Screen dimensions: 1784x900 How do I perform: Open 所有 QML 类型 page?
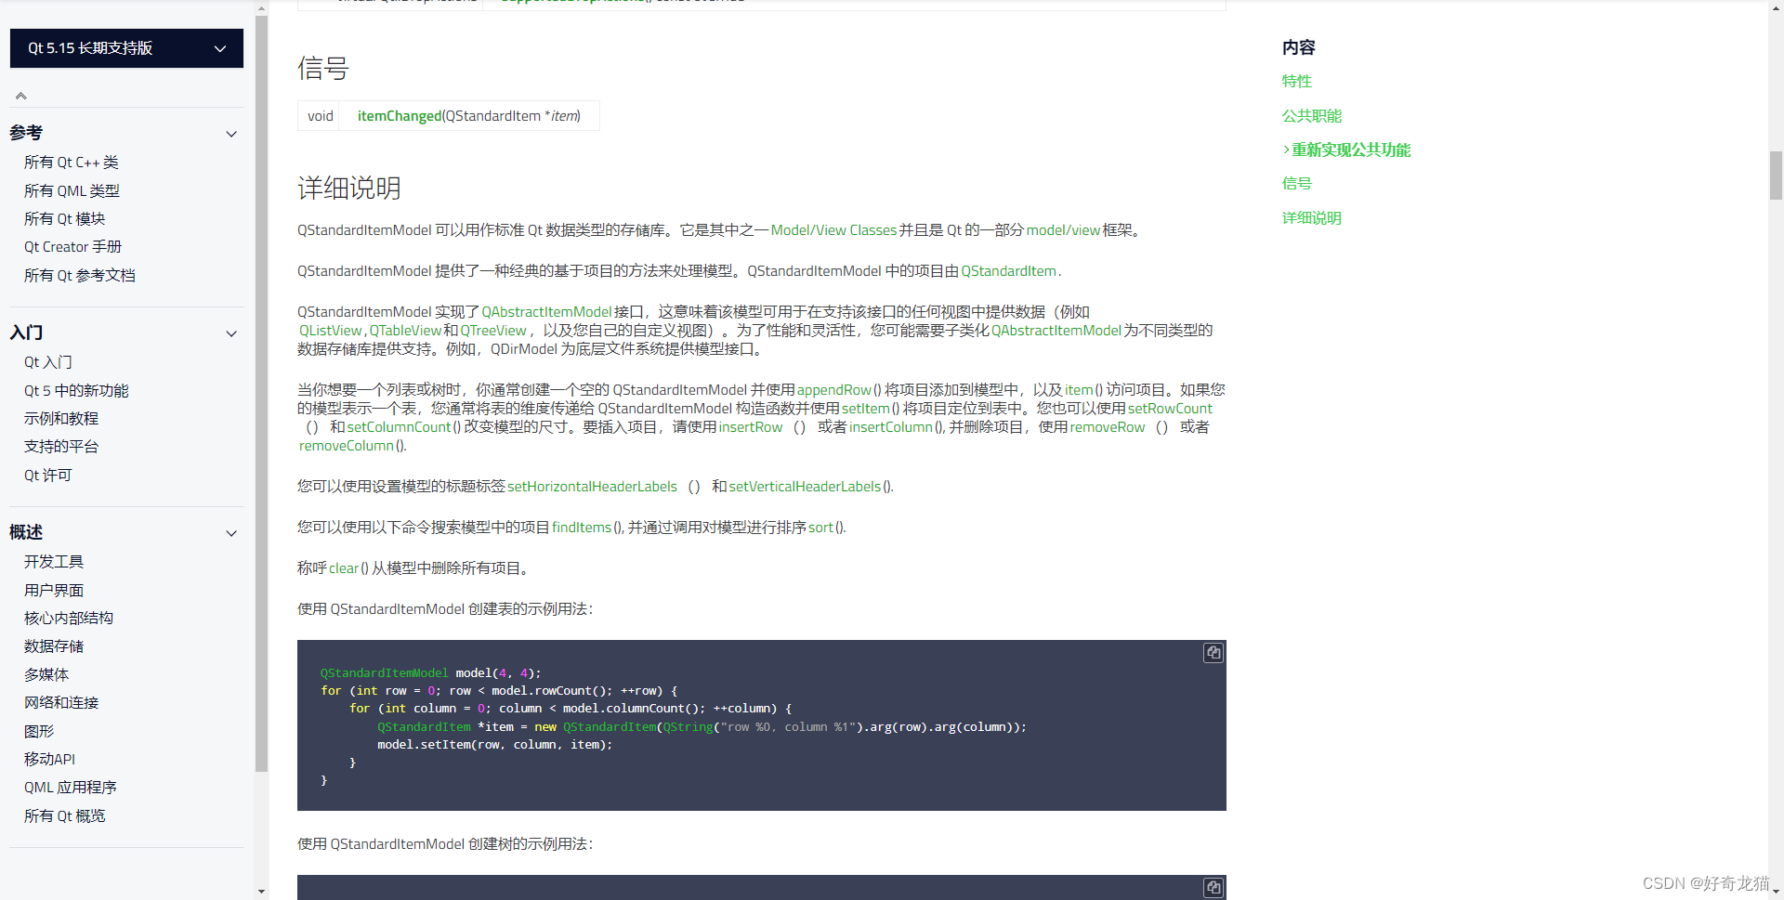72,190
